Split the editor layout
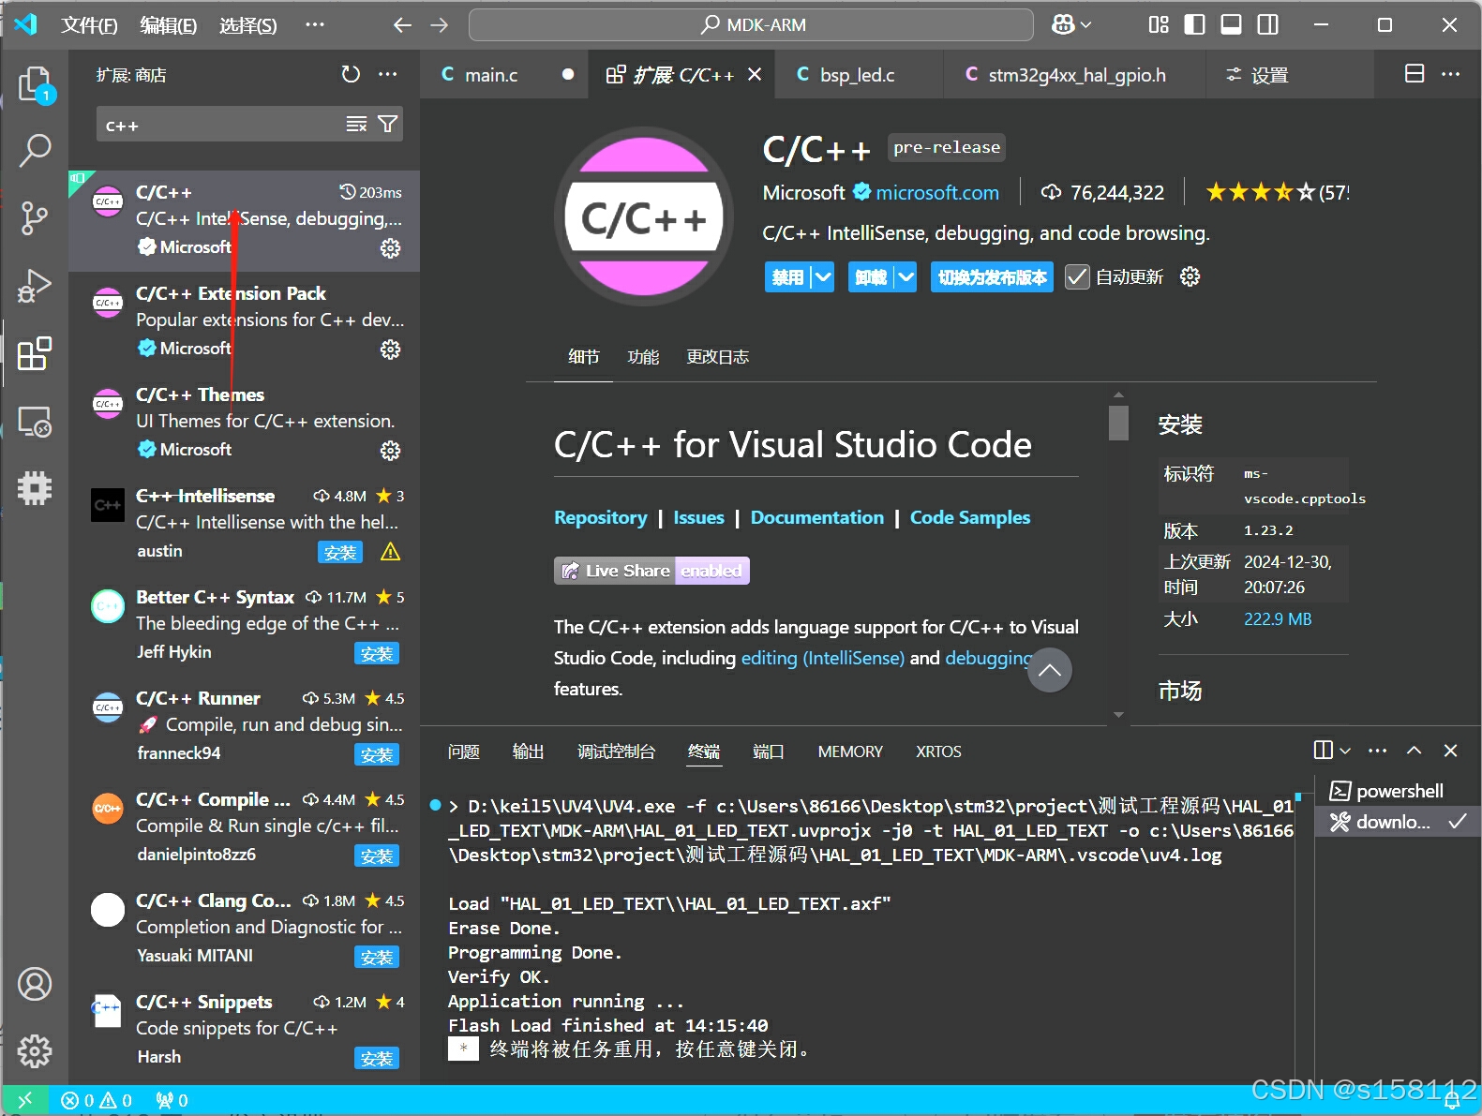This screenshot has width=1482, height=1116. (x=1415, y=74)
